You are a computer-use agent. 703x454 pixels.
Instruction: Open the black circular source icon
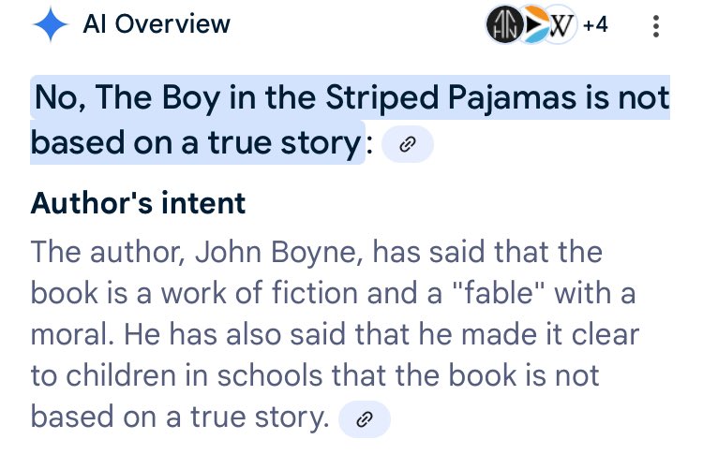[506, 26]
